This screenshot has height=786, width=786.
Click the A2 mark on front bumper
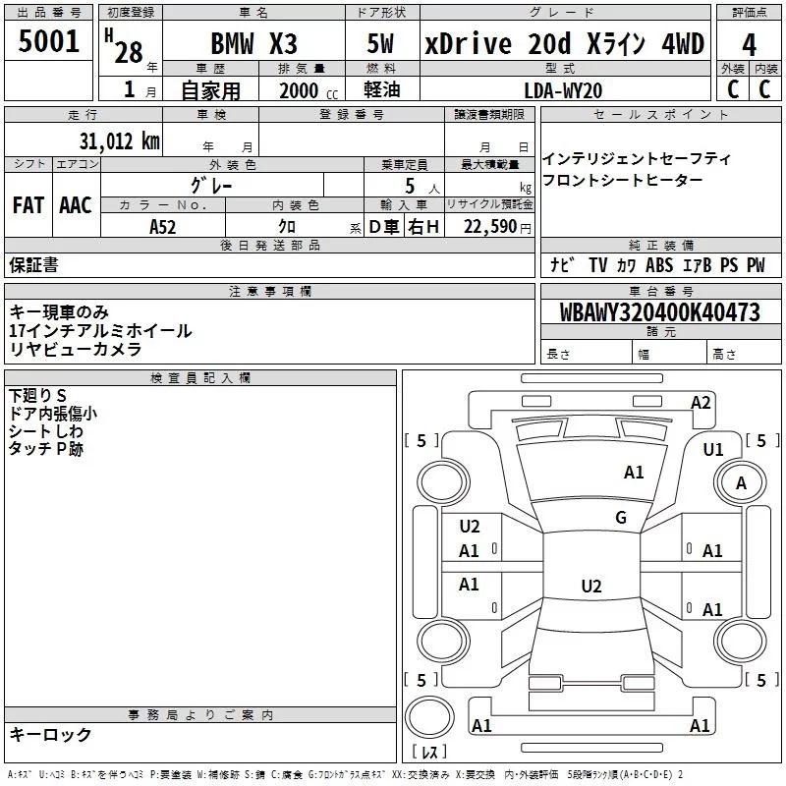pyautogui.click(x=701, y=403)
